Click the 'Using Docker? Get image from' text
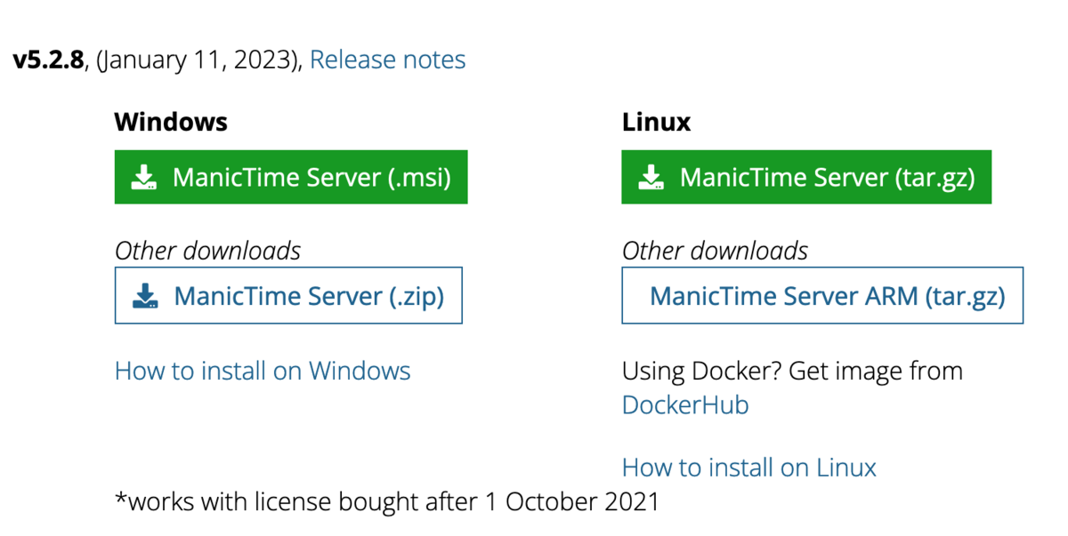 pyautogui.click(x=792, y=371)
